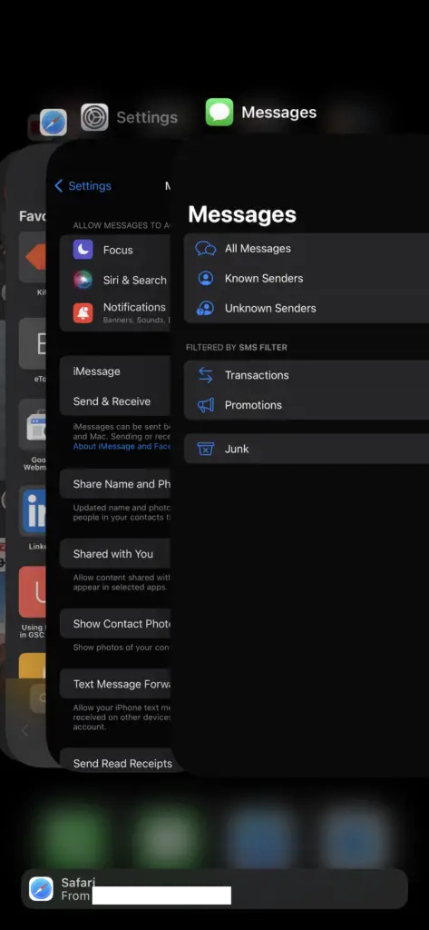This screenshot has height=930, width=429.
Task: Tap the All Messages speech bubbles icon
Action: point(206,249)
